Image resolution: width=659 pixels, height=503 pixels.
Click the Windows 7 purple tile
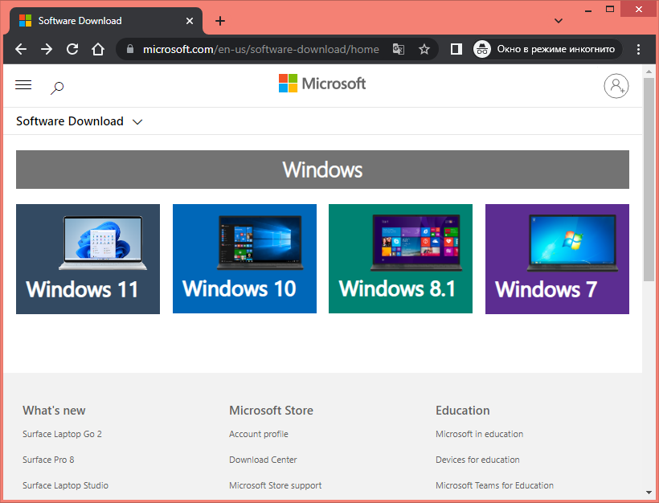click(x=557, y=259)
